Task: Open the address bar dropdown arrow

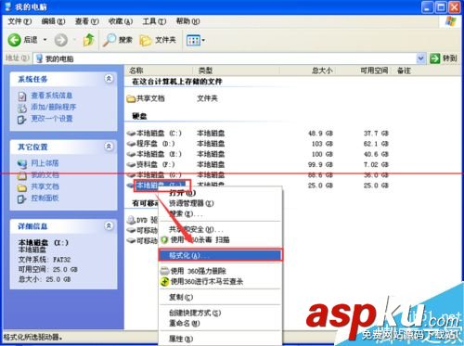Action: click(x=420, y=58)
